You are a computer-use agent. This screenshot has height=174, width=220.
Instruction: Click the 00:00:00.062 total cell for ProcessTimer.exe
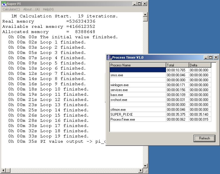pyautogui.click(x=178, y=119)
